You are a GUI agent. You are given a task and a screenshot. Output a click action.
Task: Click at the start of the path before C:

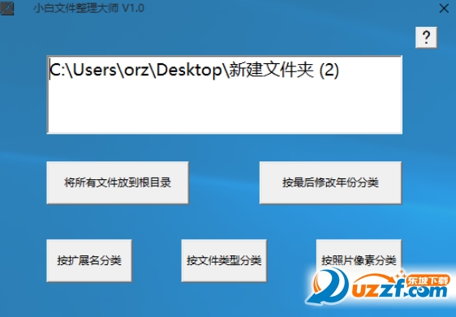point(49,71)
